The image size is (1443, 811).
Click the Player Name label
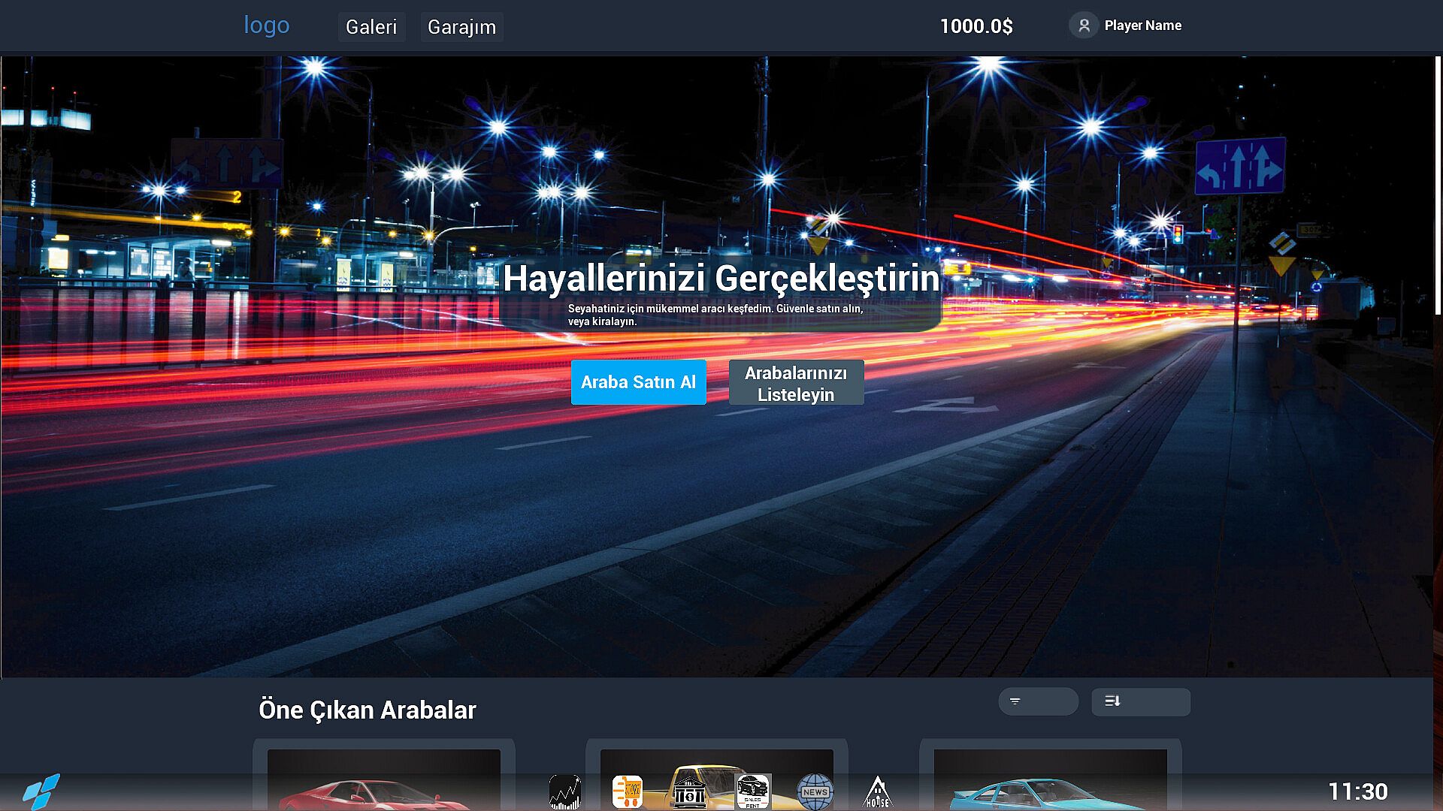(x=1142, y=26)
